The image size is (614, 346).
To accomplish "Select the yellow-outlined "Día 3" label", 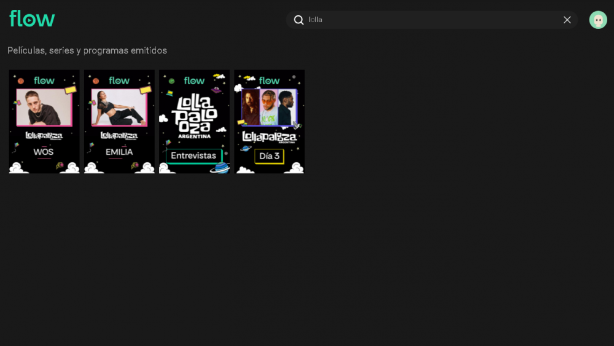I will pyautogui.click(x=269, y=156).
